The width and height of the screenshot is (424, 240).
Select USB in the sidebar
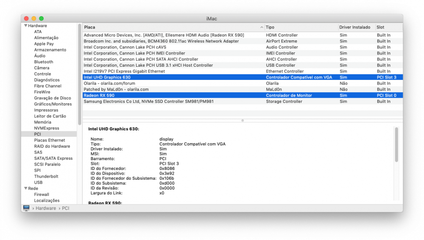(38, 182)
